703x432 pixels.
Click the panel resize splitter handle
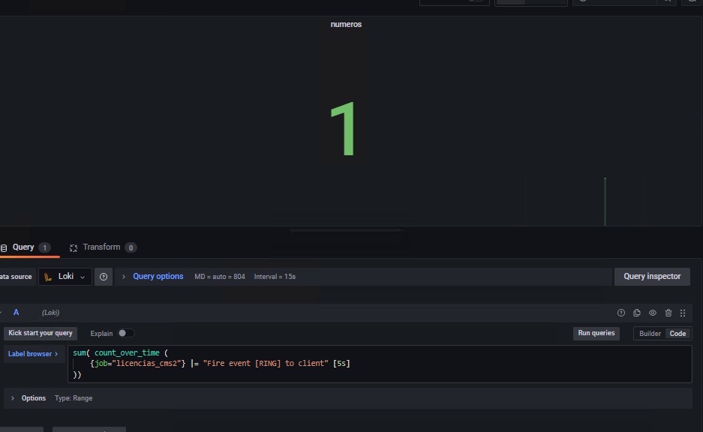click(x=346, y=230)
